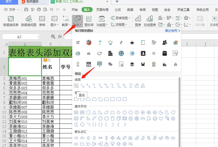Select the right arrow shape in 箭头总汇
Screen dimensions: 218x147
pyautogui.click(x=76, y=138)
